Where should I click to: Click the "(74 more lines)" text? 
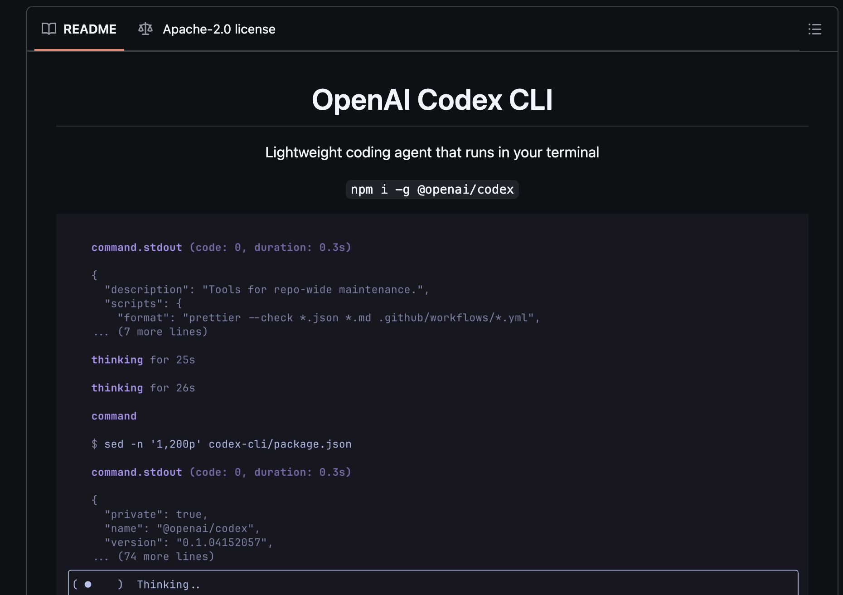(x=166, y=557)
